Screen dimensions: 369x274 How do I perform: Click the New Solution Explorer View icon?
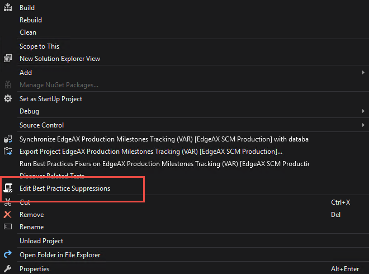point(8,59)
